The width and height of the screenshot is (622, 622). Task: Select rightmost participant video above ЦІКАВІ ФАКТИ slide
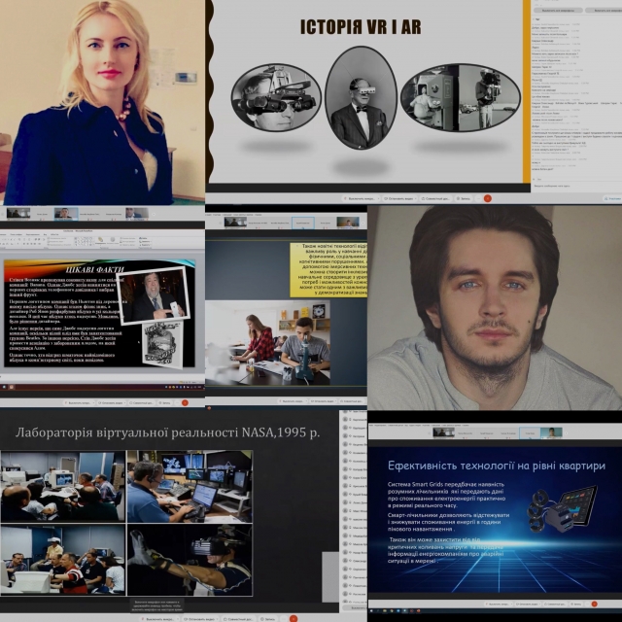[x=137, y=213]
